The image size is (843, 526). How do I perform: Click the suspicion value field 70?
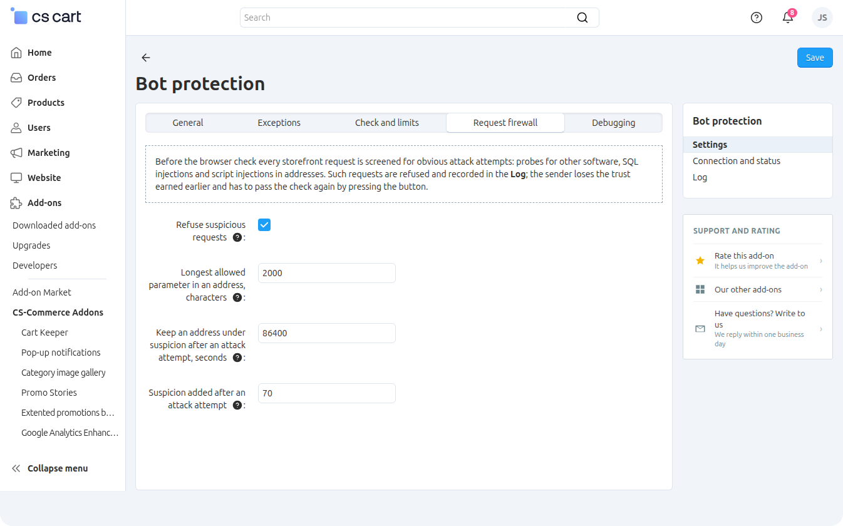coord(327,393)
